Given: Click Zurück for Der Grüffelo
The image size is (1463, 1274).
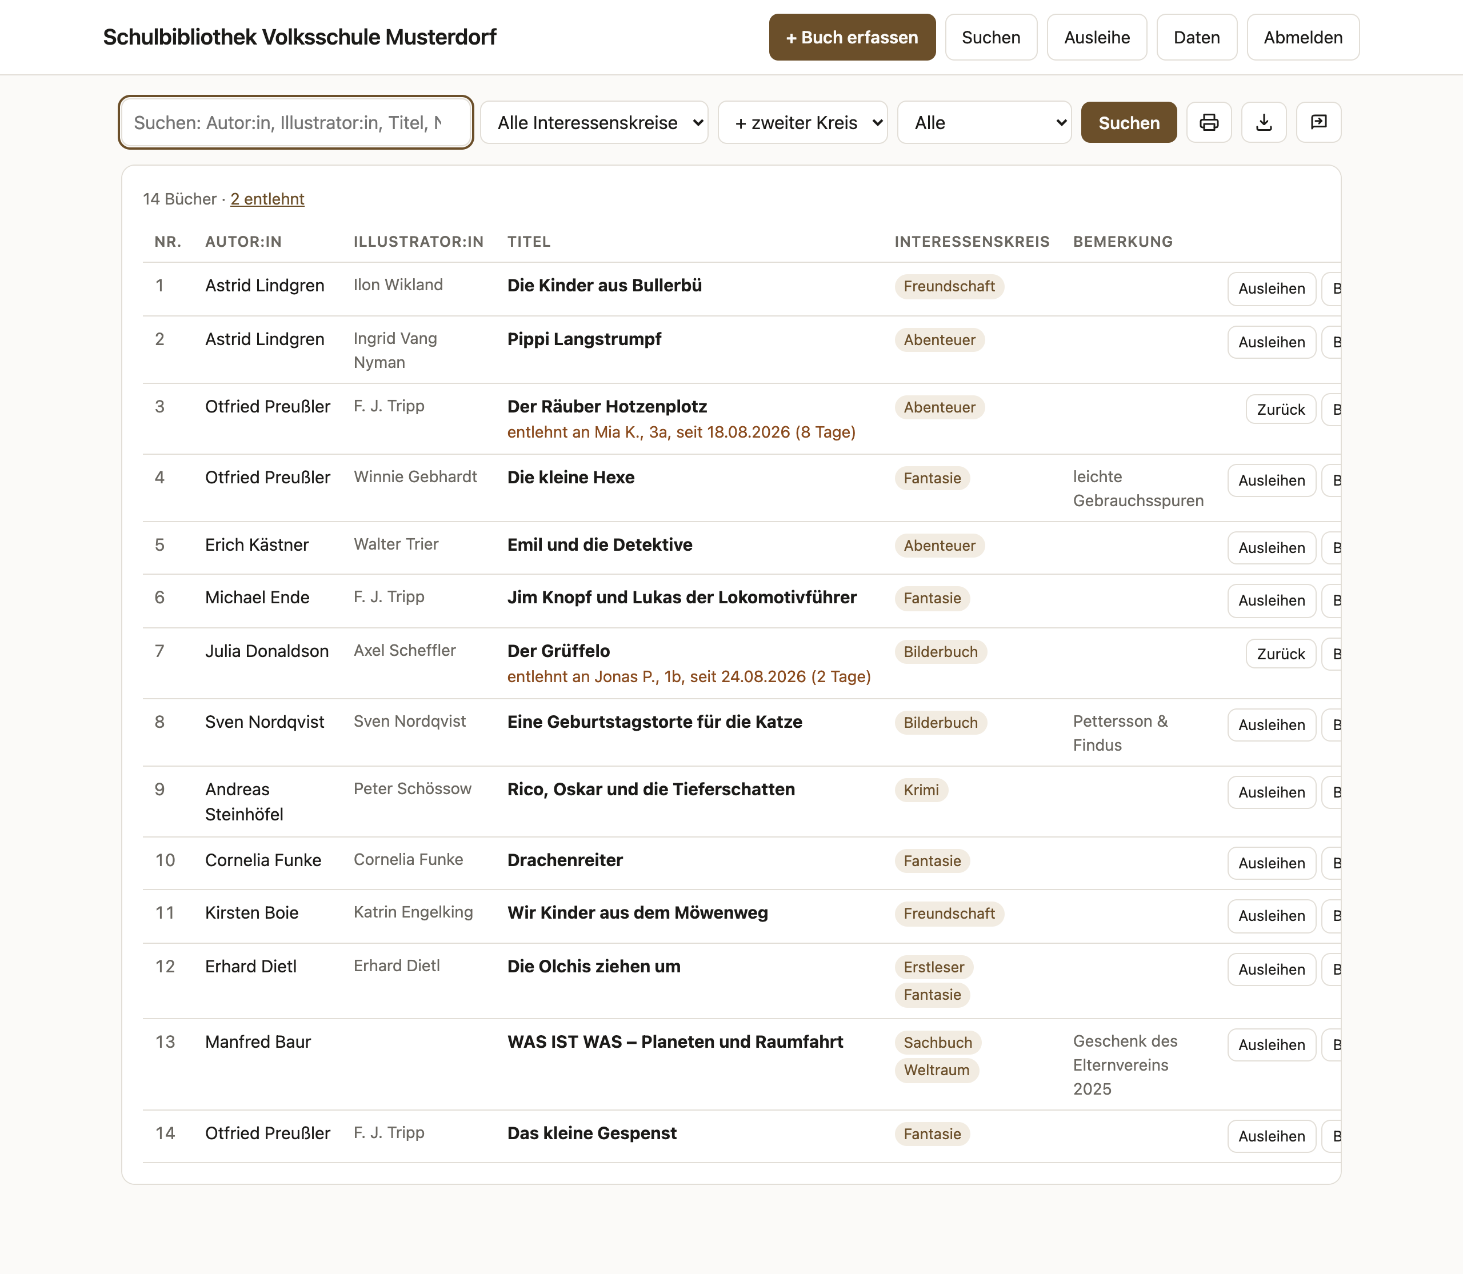Looking at the screenshot, I should point(1280,654).
